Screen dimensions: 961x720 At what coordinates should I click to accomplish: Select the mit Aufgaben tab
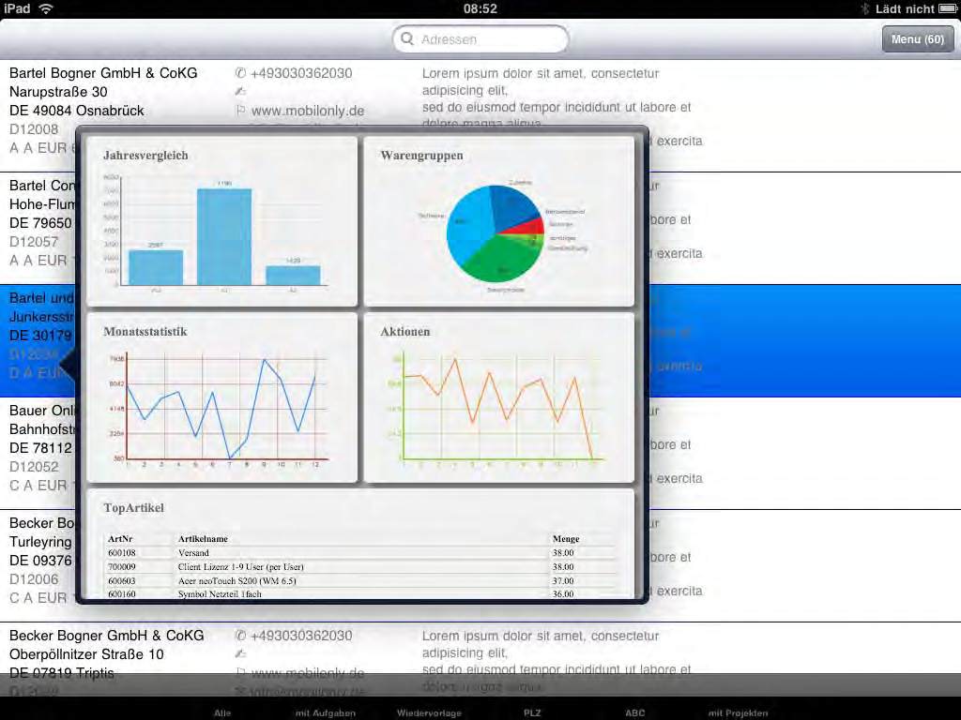325,713
